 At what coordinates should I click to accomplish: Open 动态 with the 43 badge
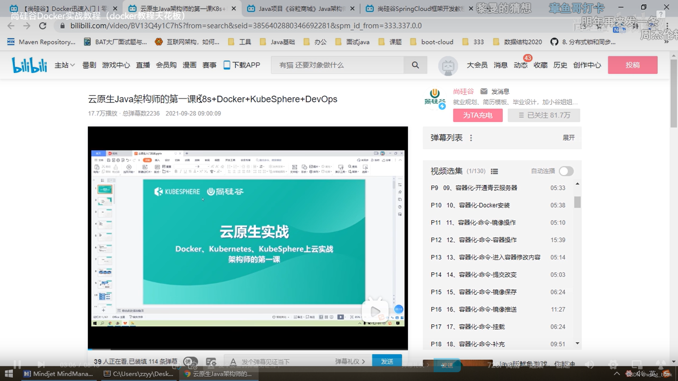click(x=521, y=65)
